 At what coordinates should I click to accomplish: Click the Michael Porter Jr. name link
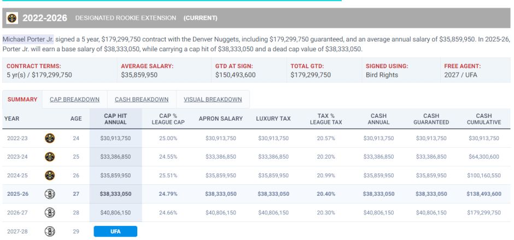28,40
